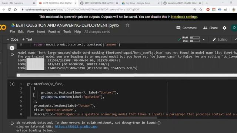Open the account avatar P
This screenshot has height=133, width=237.
(234, 28)
